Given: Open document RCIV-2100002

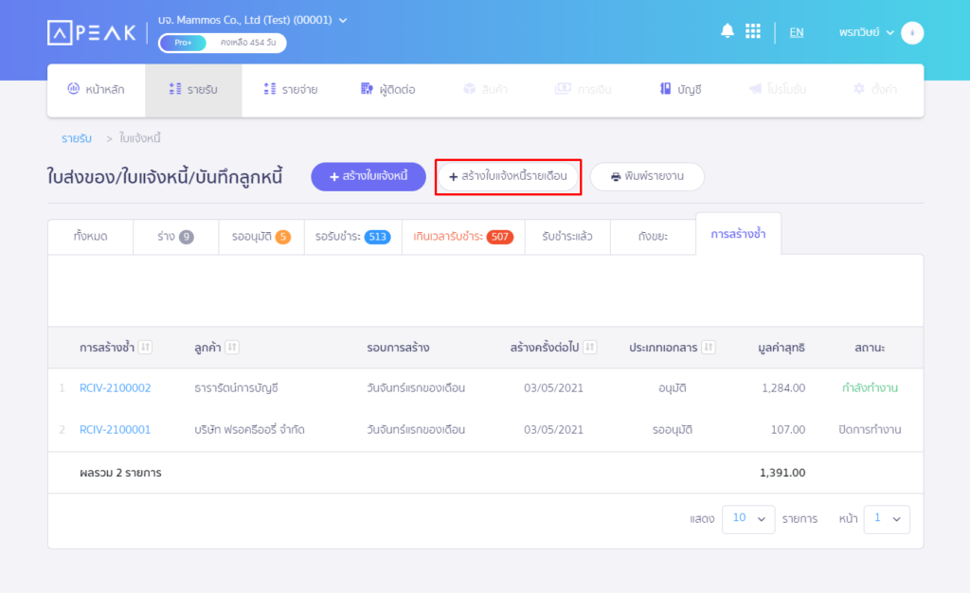Looking at the screenshot, I should tap(115, 387).
